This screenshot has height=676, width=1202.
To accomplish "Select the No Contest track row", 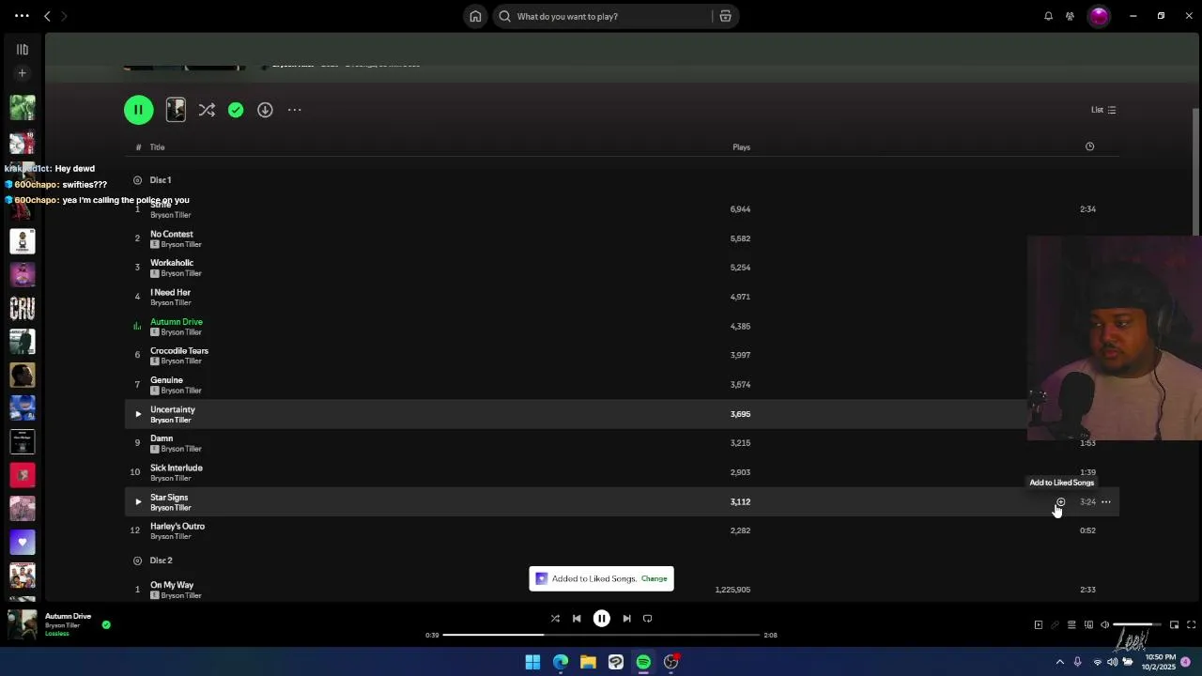I will point(622,238).
